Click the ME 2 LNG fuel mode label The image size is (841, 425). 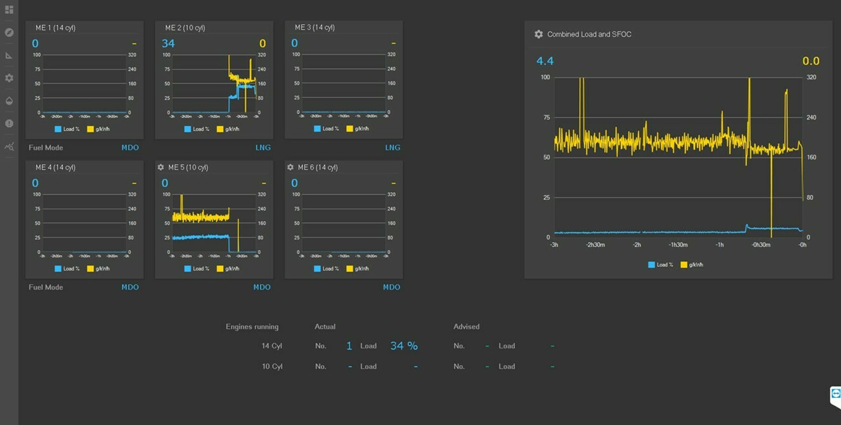263,148
